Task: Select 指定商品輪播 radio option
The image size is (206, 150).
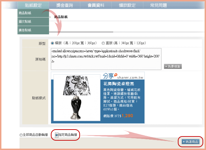Action: click(x=56, y=135)
